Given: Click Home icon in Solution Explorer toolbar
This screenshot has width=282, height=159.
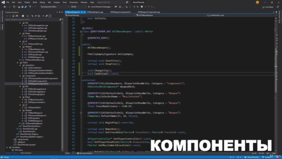Looking at the screenshot, I should [13, 16].
